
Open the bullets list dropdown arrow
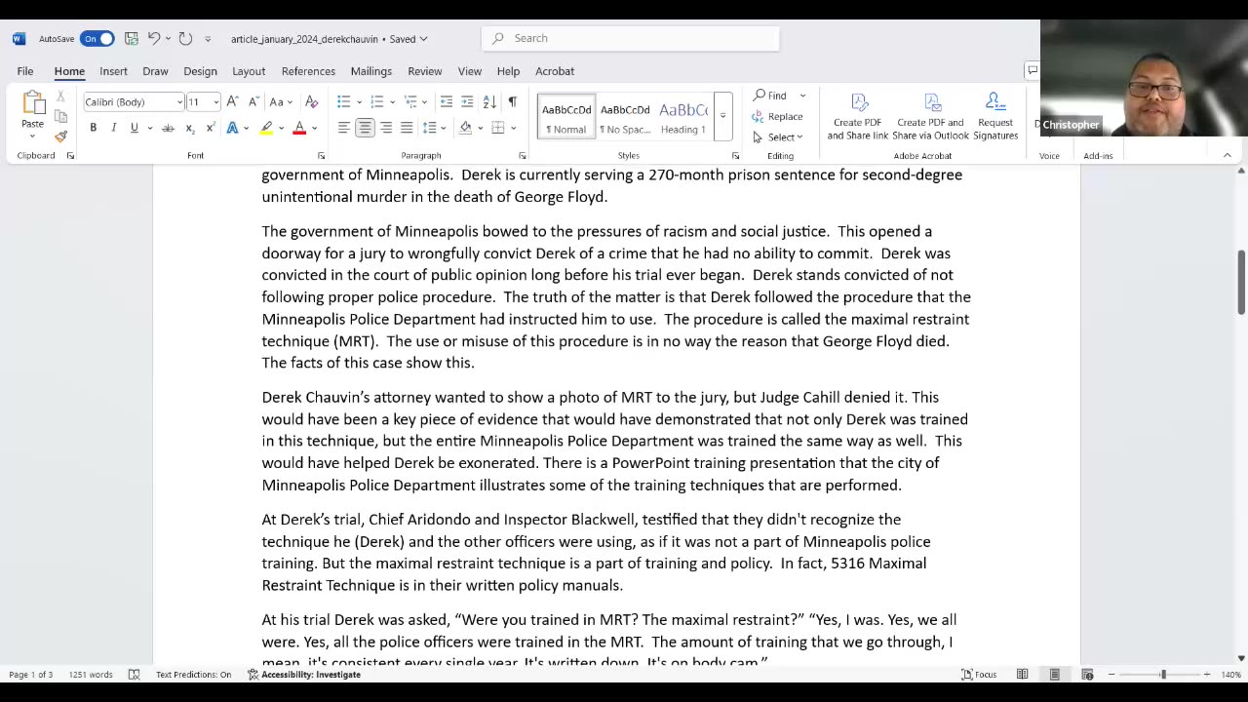(x=359, y=102)
